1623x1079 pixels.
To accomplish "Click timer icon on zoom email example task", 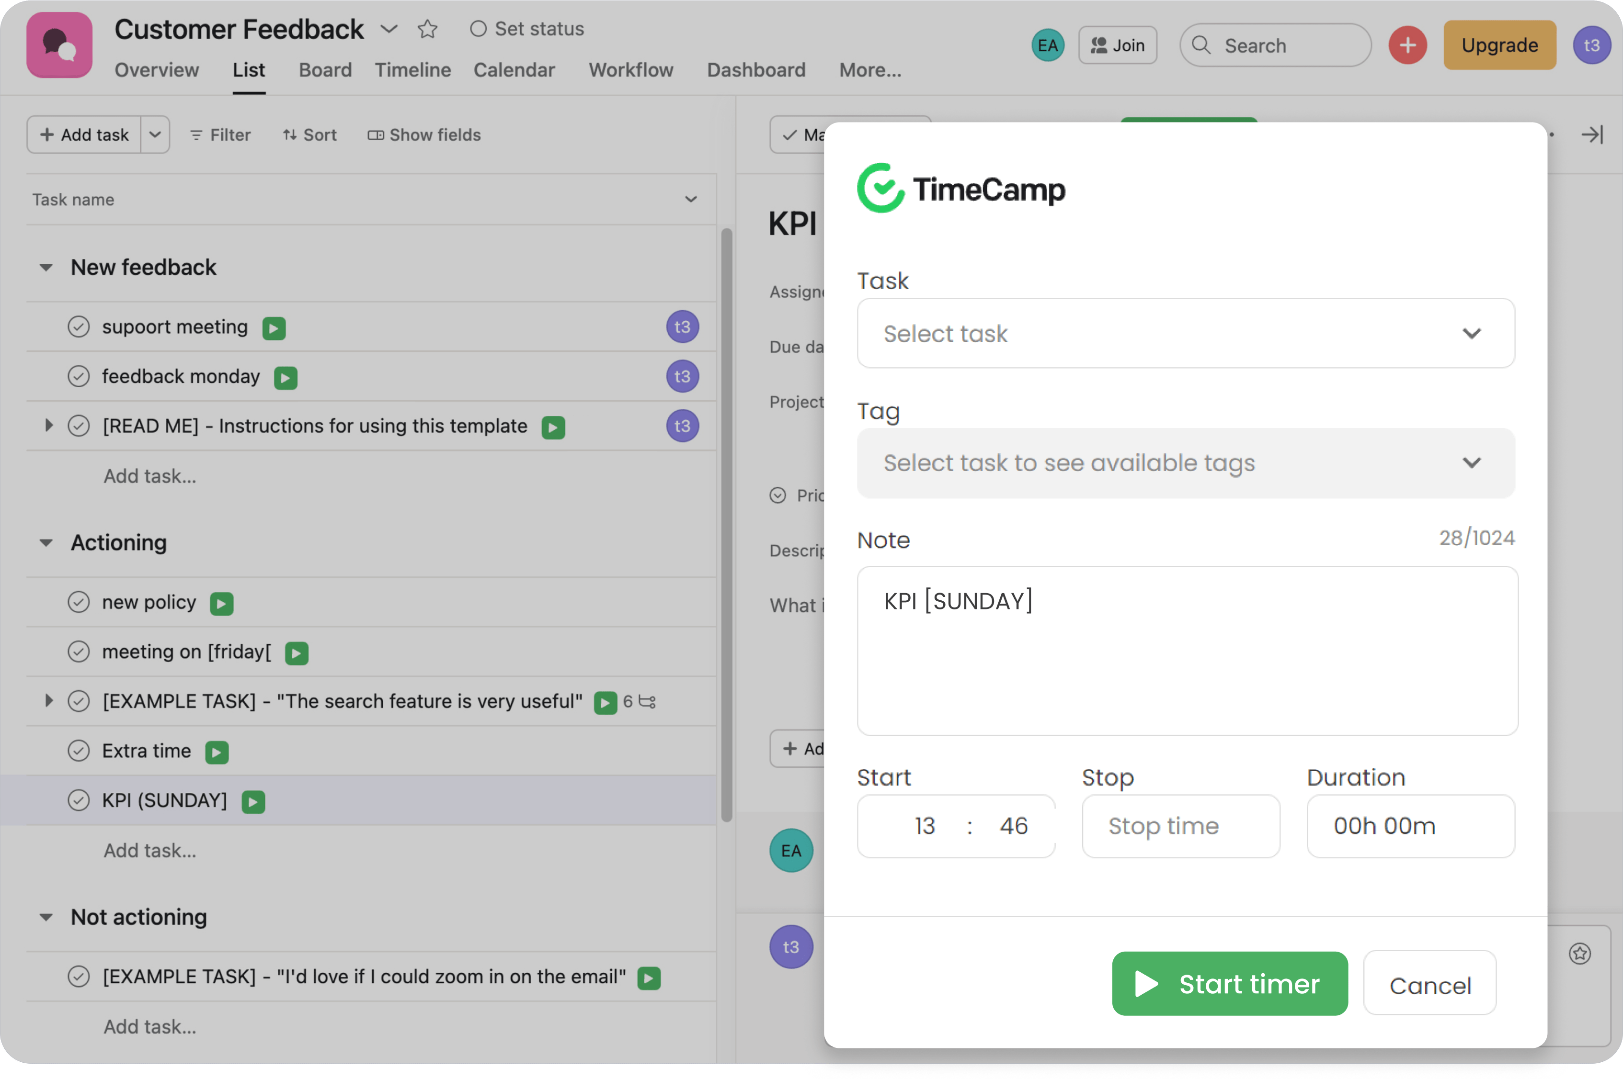I will click(x=649, y=978).
